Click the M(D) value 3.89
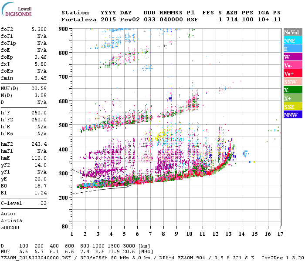305x261 pixels. tap(41, 95)
